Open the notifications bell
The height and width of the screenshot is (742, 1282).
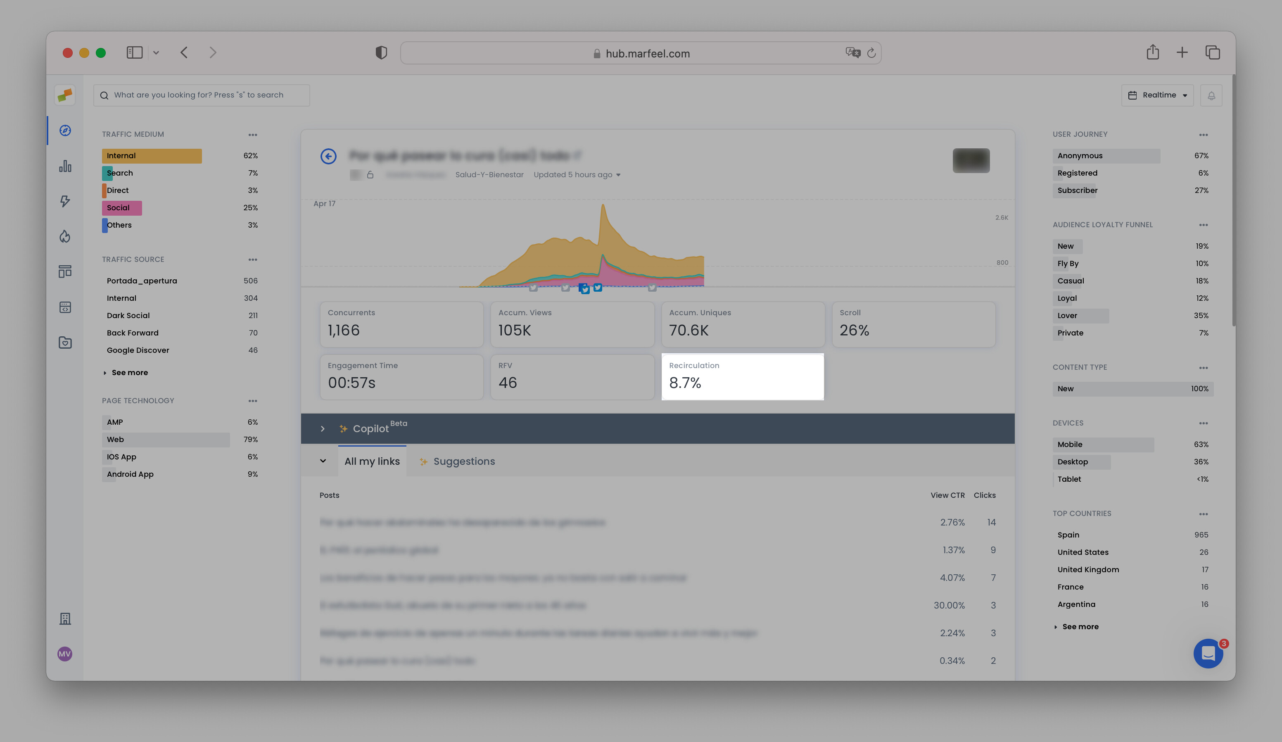coord(1211,95)
